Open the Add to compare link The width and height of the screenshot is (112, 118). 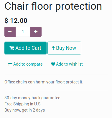pos(25,64)
